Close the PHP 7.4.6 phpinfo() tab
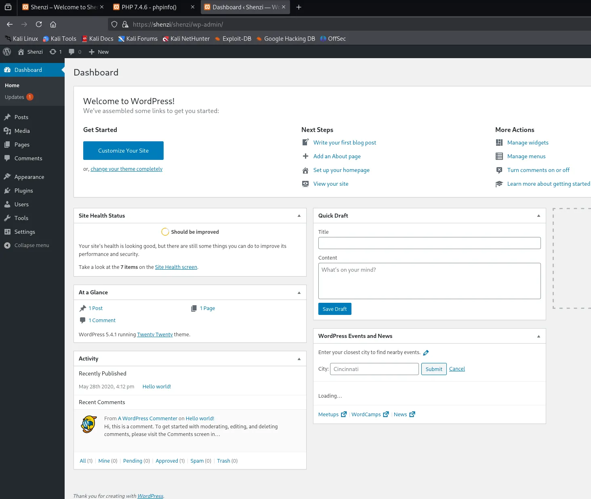The height and width of the screenshot is (499, 591). coord(192,7)
